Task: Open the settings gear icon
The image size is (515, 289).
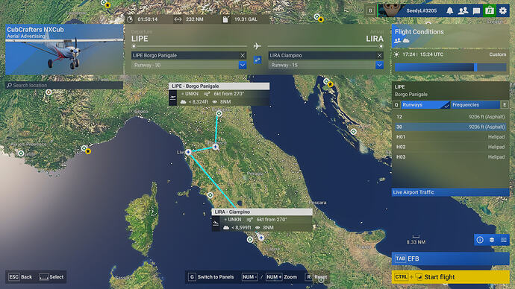Action: pos(503,10)
